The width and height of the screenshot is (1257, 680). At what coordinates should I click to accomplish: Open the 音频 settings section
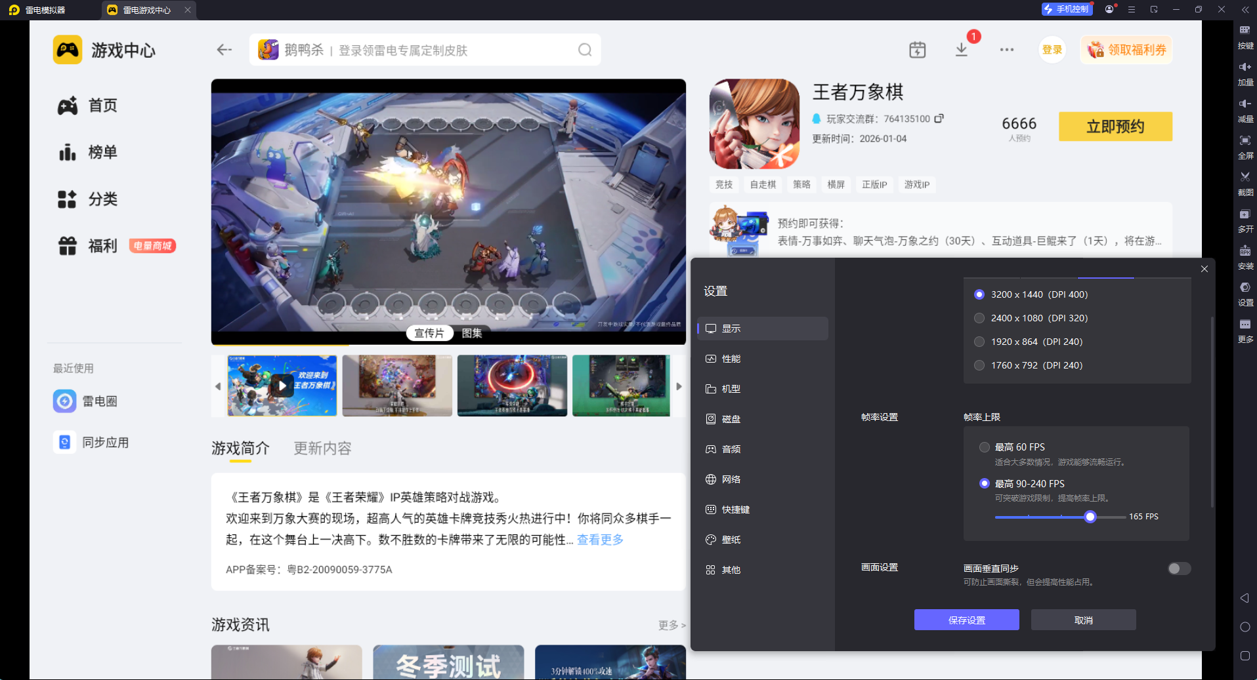pyautogui.click(x=763, y=449)
